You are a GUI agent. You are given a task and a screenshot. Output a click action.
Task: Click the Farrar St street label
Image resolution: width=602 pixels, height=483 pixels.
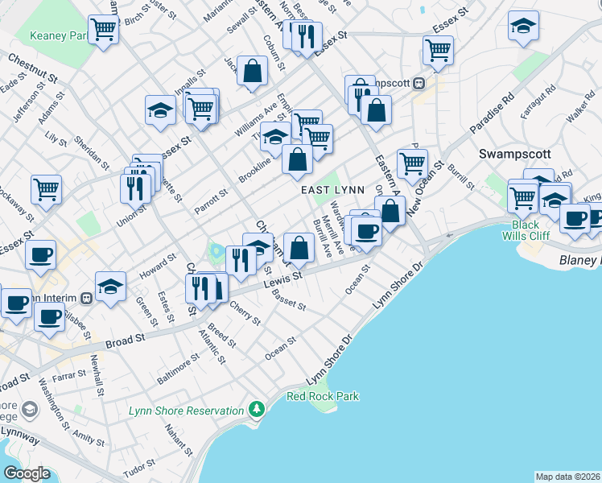[x=69, y=375]
